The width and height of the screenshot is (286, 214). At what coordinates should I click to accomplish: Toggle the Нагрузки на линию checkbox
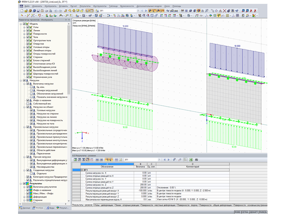(31, 117)
